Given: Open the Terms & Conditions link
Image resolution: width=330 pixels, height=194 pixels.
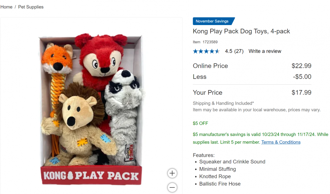Looking at the screenshot, I should (281, 142).
